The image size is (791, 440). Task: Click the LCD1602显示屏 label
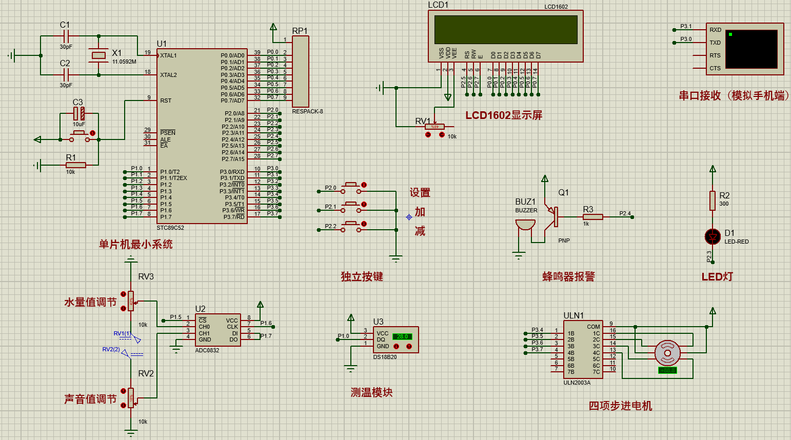pyautogui.click(x=504, y=115)
